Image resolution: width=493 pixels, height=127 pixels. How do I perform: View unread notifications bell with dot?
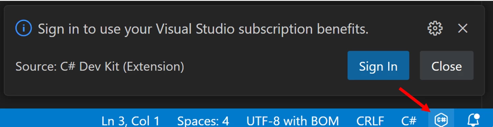pyautogui.click(x=473, y=120)
